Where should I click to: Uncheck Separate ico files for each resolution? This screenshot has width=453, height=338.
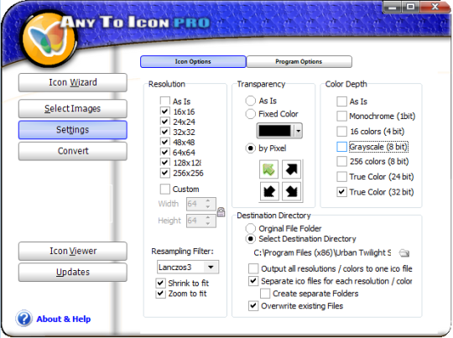click(x=253, y=281)
